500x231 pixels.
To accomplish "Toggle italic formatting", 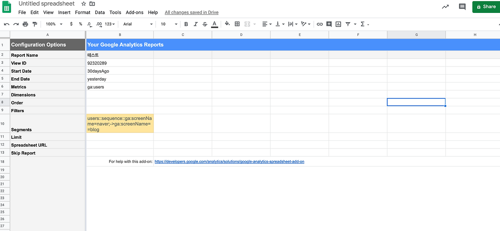I will [196, 24].
